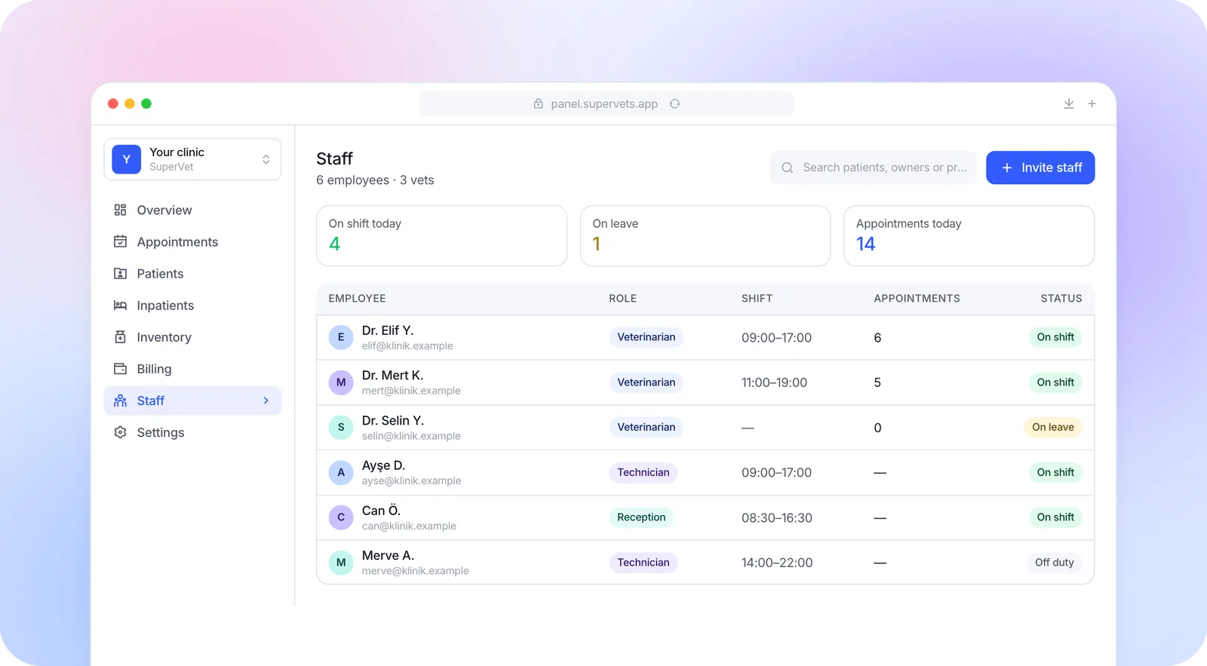Click the Off duty status badge
The image size is (1207, 666).
[x=1054, y=563]
